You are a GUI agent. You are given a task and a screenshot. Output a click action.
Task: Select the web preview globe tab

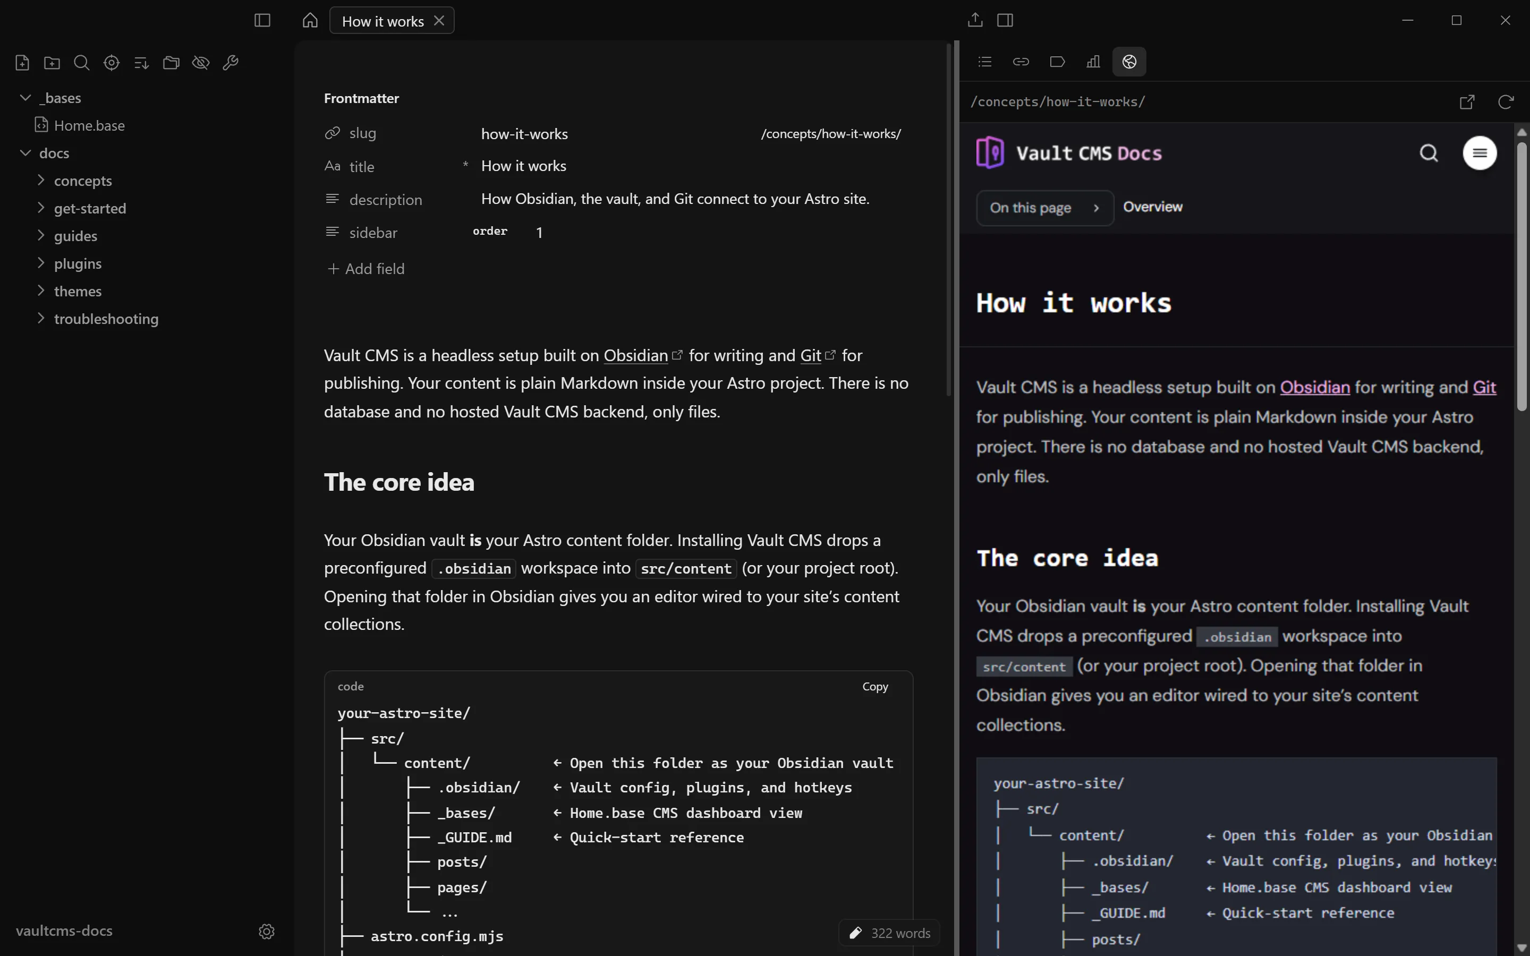click(x=1129, y=62)
